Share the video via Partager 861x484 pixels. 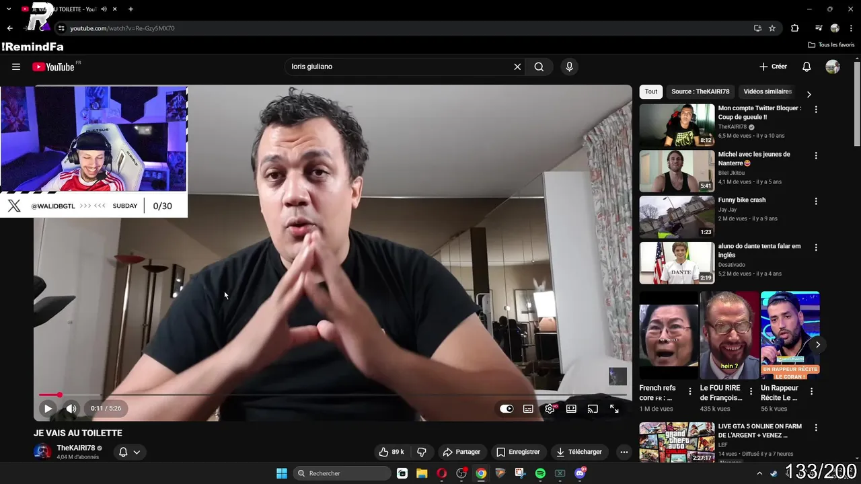(461, 452)
